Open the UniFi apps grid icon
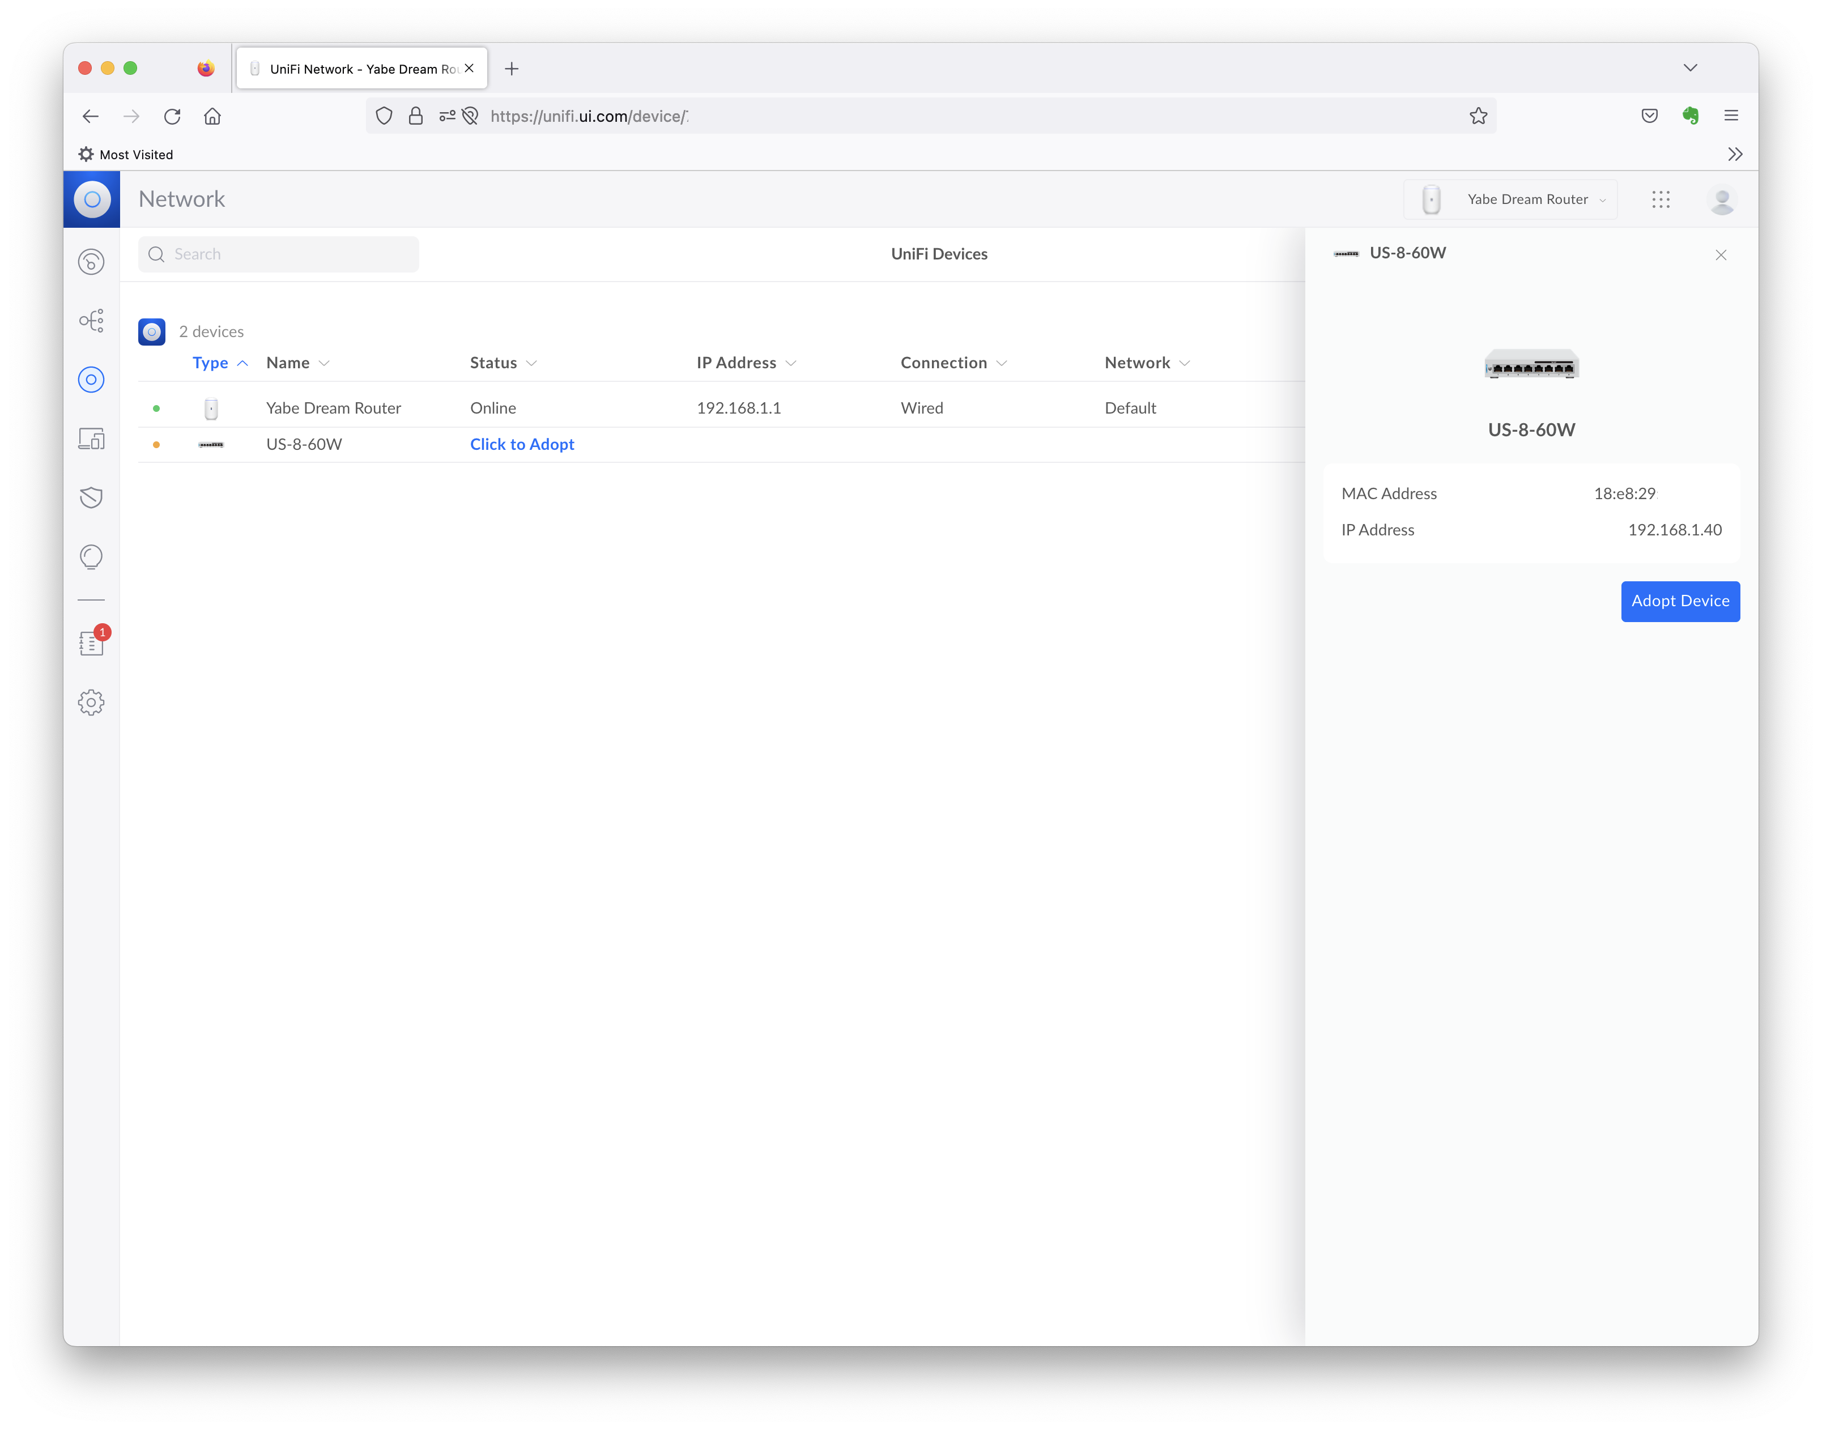This screenshot has height=1430, width=1822. point(1661,199)
